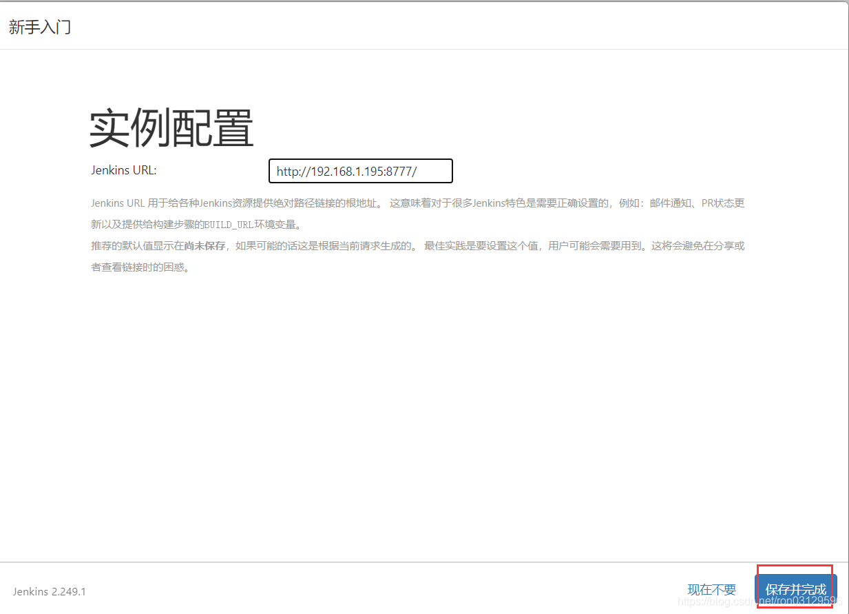Click the 现在不要 link
This screenshot has height=614, width=849.
click(x=711, y=590)
